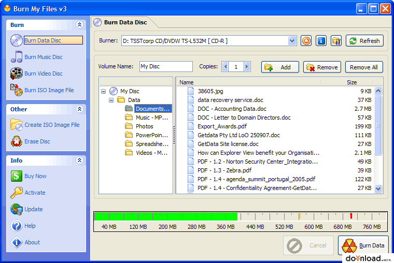Click the file list scroll up arrow
Screen dimensions: 394x263
point(378,91)
